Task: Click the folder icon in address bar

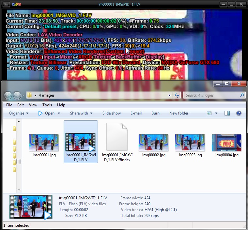Action: [x=29, y=95]
